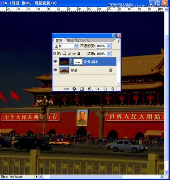Click the delete layer trash icon
170x180 pixels.
point(113,89)
